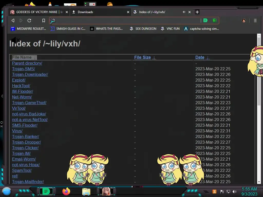The image size is (263, 197).
Task: Click the page scrollbar up arrow
Action: click(x=259, y=35)
